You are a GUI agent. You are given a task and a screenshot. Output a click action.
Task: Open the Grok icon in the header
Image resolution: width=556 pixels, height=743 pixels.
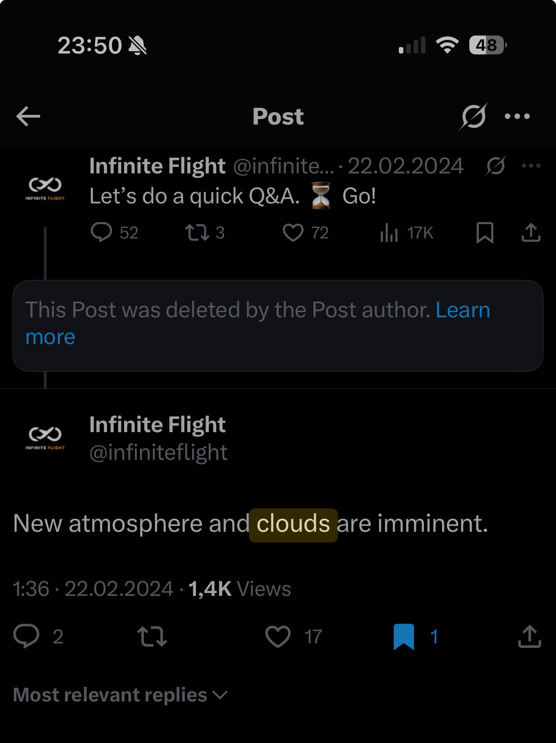473,116
